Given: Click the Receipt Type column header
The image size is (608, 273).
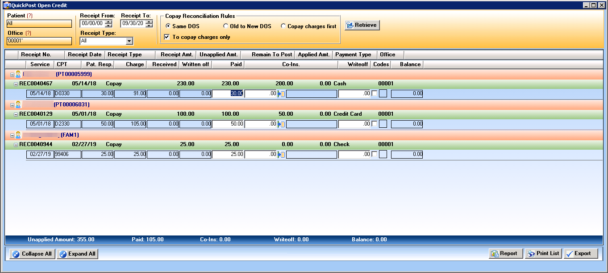Looking at the screenshot, I should pyautogui.click(x=130, y=55).
